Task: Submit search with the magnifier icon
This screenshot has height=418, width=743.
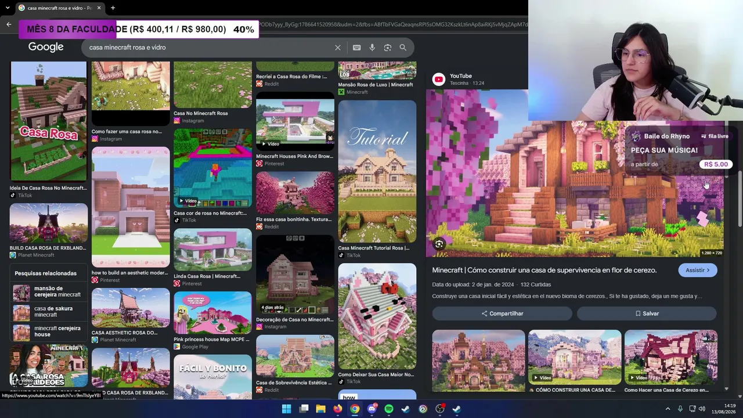Action: click(x=403, y=48)
